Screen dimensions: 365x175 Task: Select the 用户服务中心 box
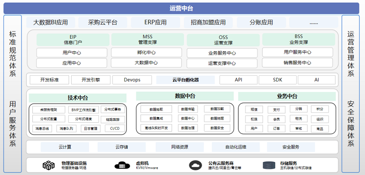297,52
